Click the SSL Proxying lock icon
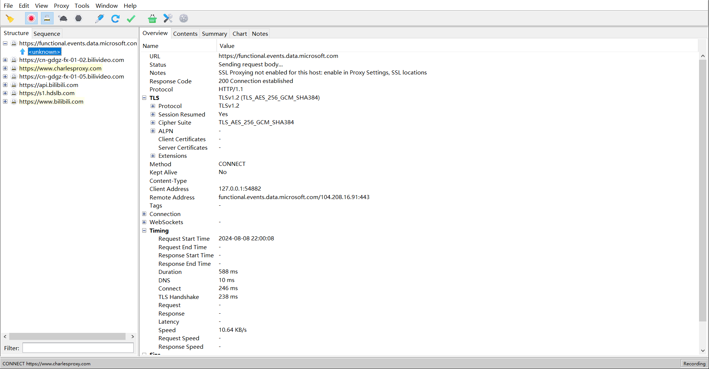 (x=47, y=18)
